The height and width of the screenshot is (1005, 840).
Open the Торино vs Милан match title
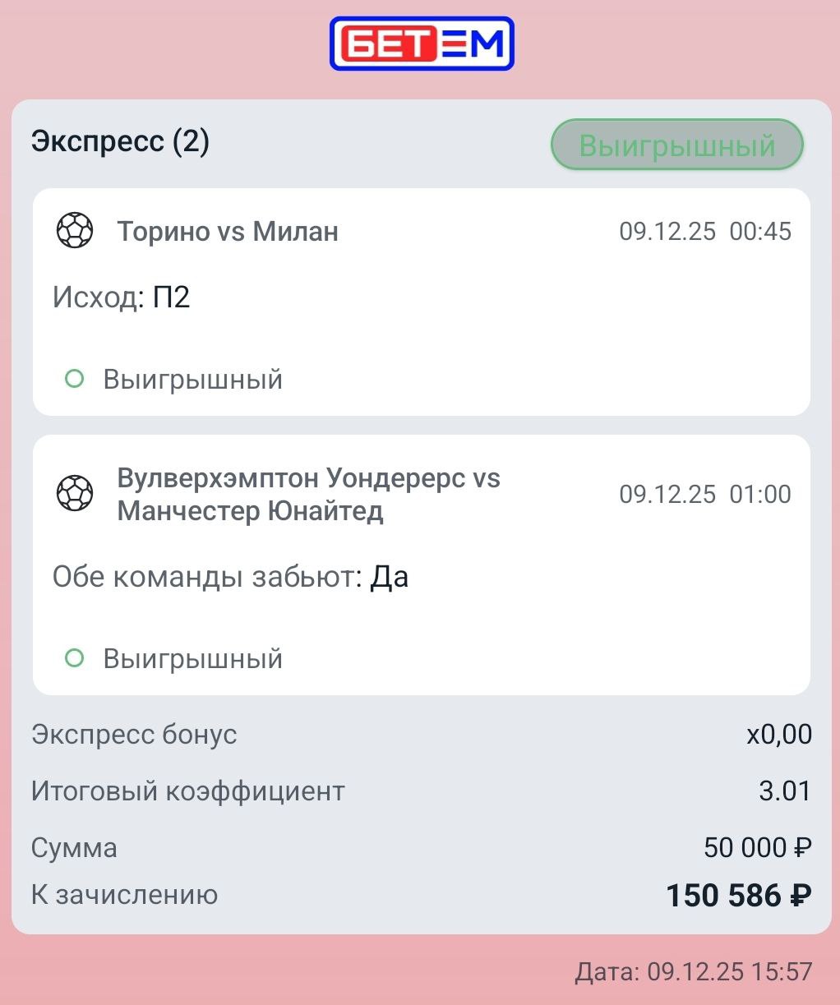pyautogui.click(x=228, y=232)
